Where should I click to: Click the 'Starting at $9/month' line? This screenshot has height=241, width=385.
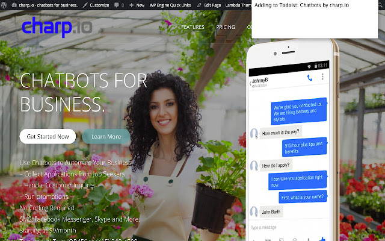48,230
